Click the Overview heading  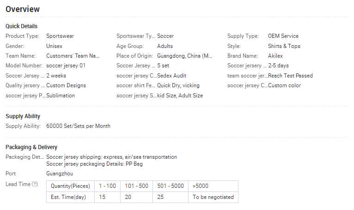23,9
